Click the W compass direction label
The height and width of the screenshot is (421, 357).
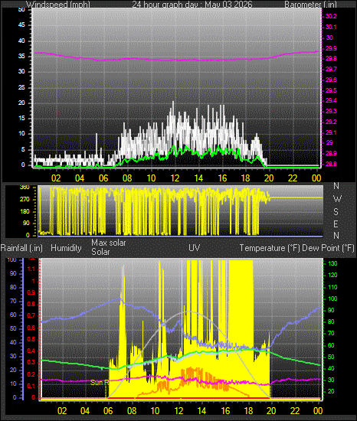coord(337,199)
